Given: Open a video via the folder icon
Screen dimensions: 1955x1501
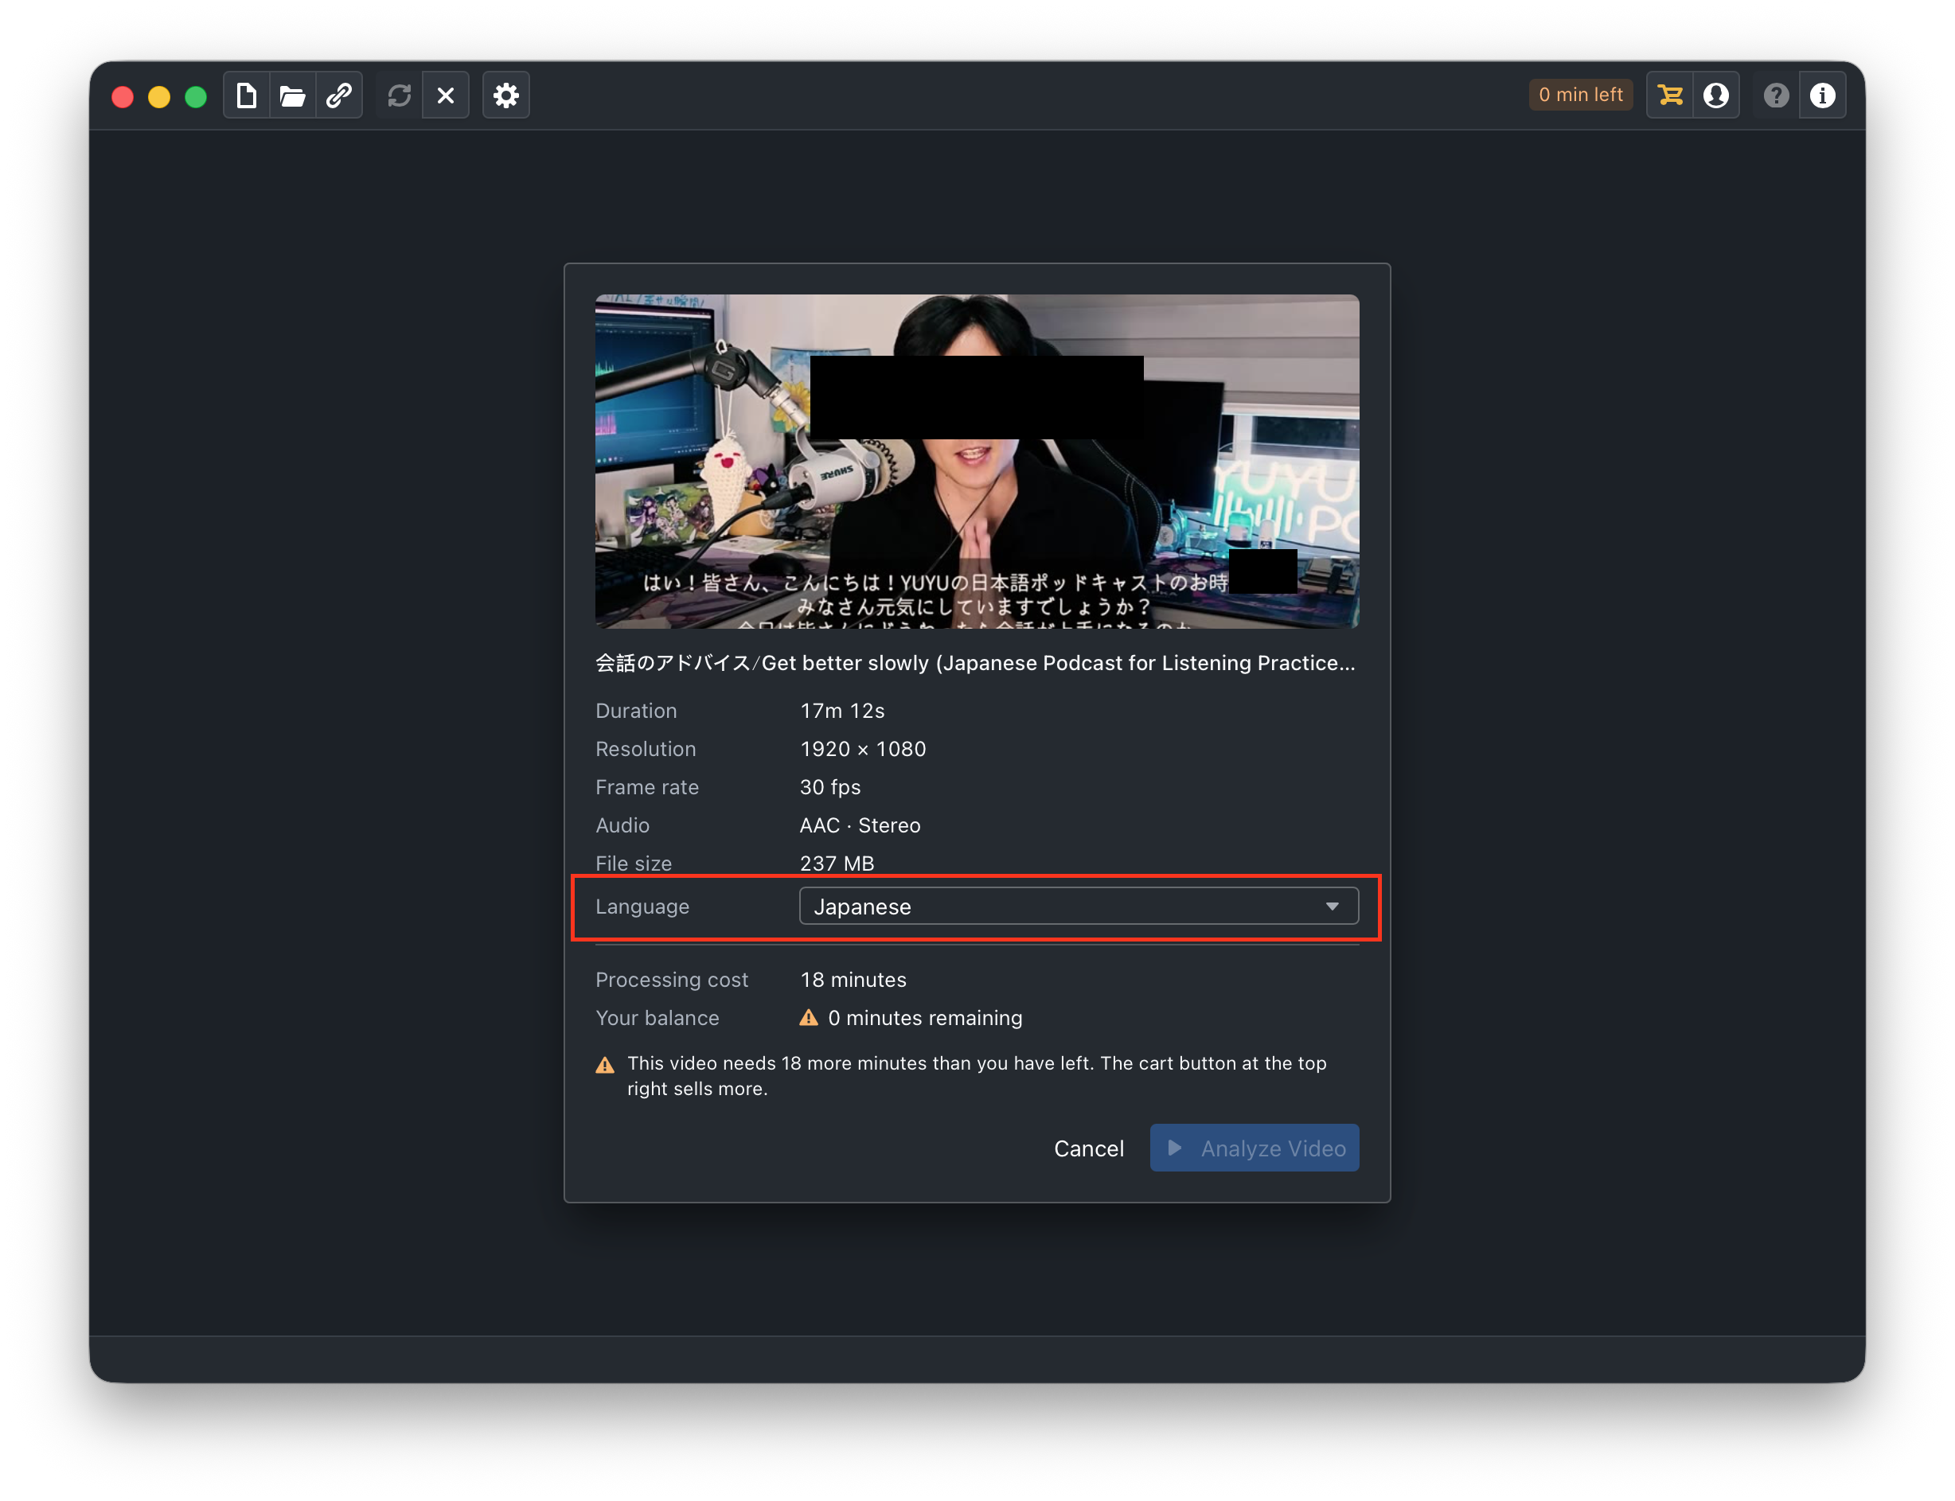Looking at the screenshot, I should [292, 95].
